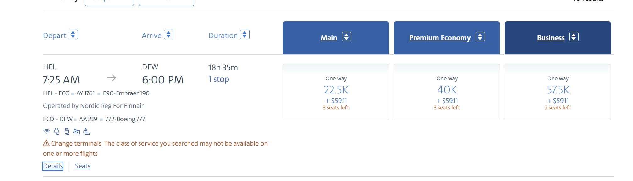Screen dimensions: 633x181
Task: Open flight Details link
Action: pyautogui.click(x=53, y=166)
